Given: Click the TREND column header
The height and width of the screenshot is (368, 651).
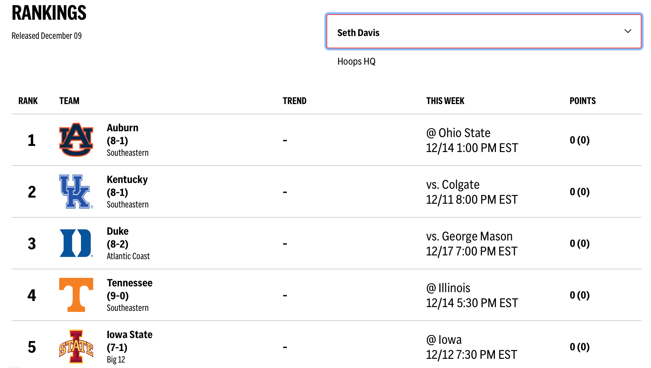Looking at the screenshot, I should coord(294,101).
